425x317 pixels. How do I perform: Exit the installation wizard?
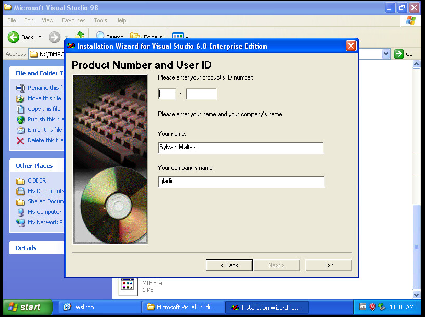328,265
